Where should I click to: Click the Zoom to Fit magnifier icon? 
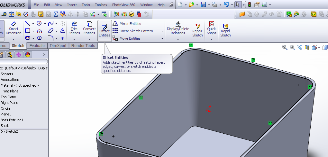(285, 47)
